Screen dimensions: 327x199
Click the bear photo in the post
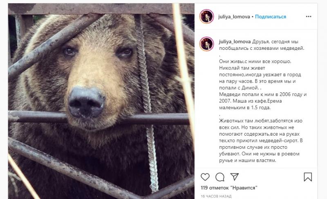click(101, 101)
